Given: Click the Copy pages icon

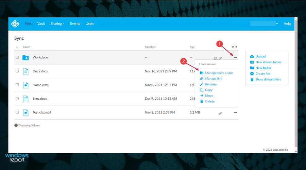Looking at the screenshot, I should [202, 90].
